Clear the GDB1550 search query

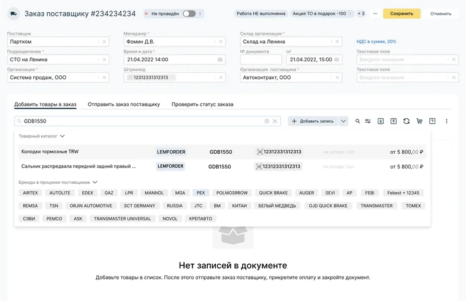point(267,121)
